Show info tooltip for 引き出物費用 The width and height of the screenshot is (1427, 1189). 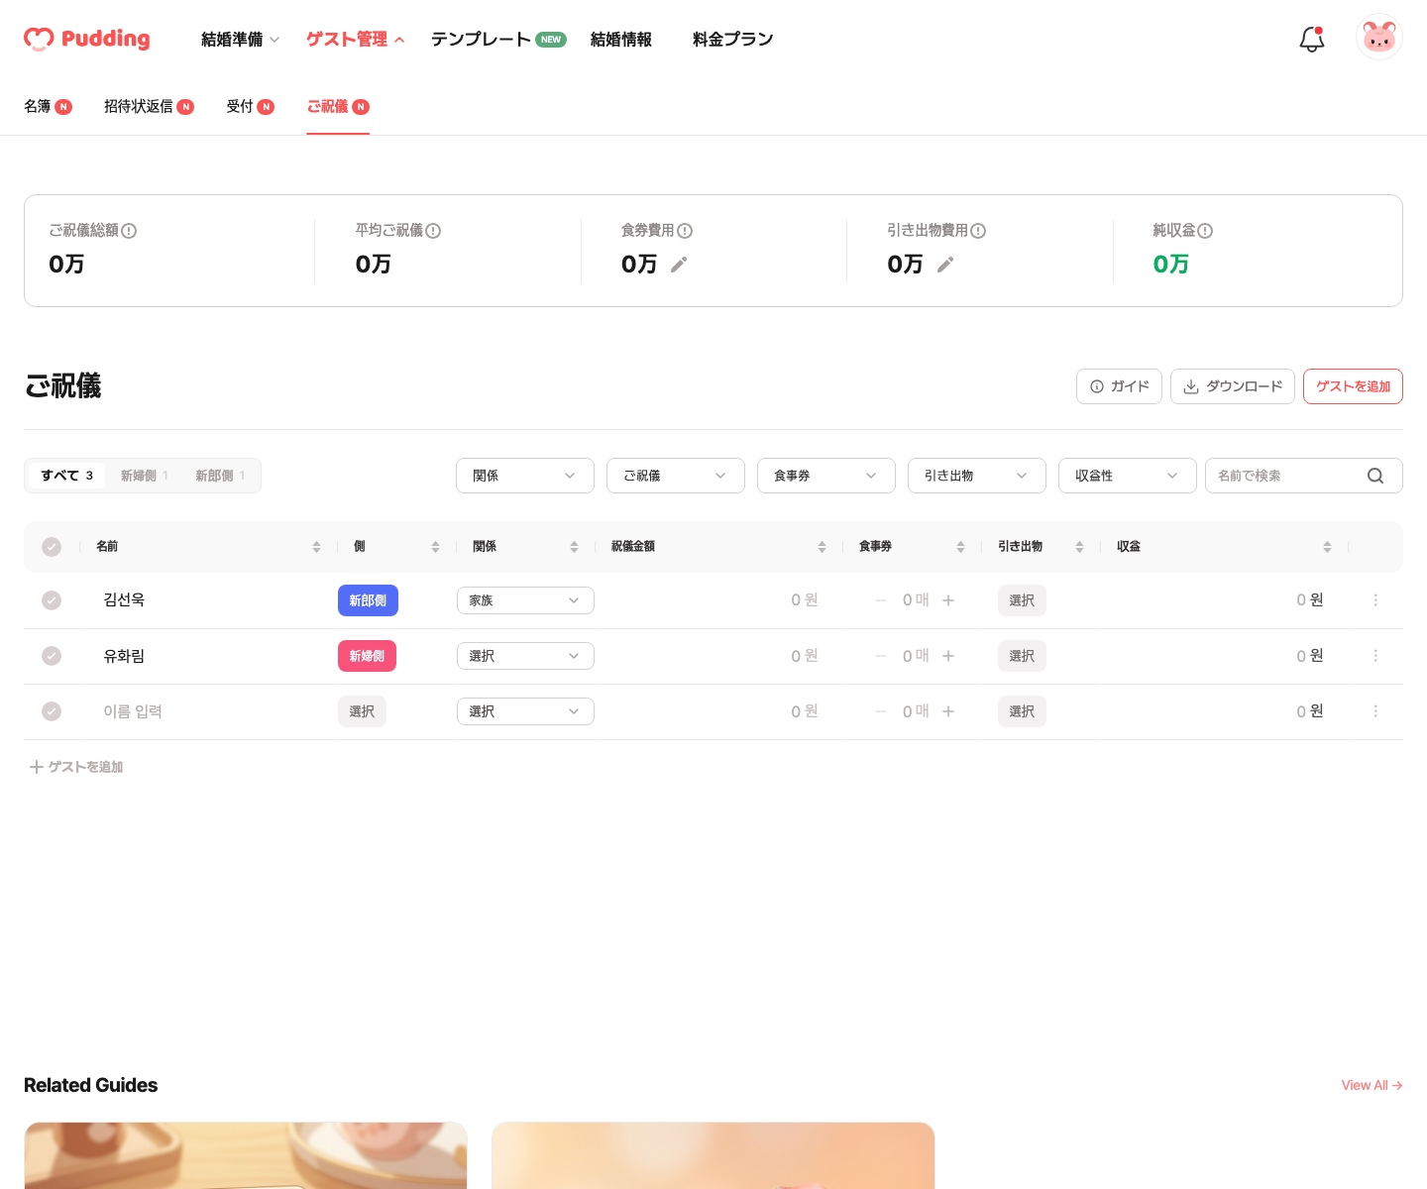978,231
